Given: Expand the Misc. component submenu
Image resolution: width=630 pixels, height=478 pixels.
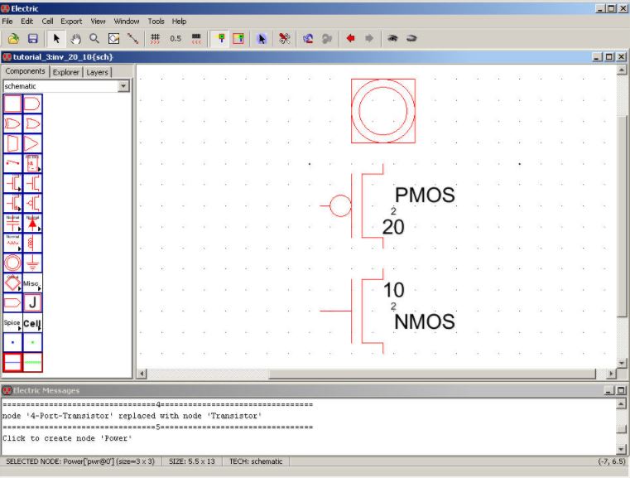Looking at the screenshot, I should point(32,283).
